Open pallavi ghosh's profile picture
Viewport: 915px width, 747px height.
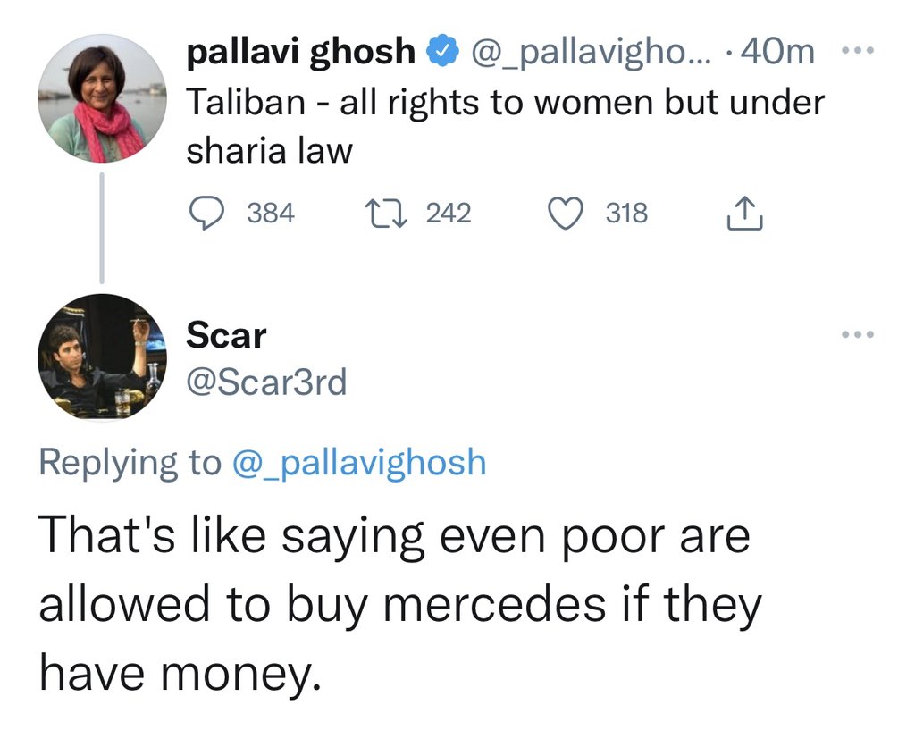[102, 98]
